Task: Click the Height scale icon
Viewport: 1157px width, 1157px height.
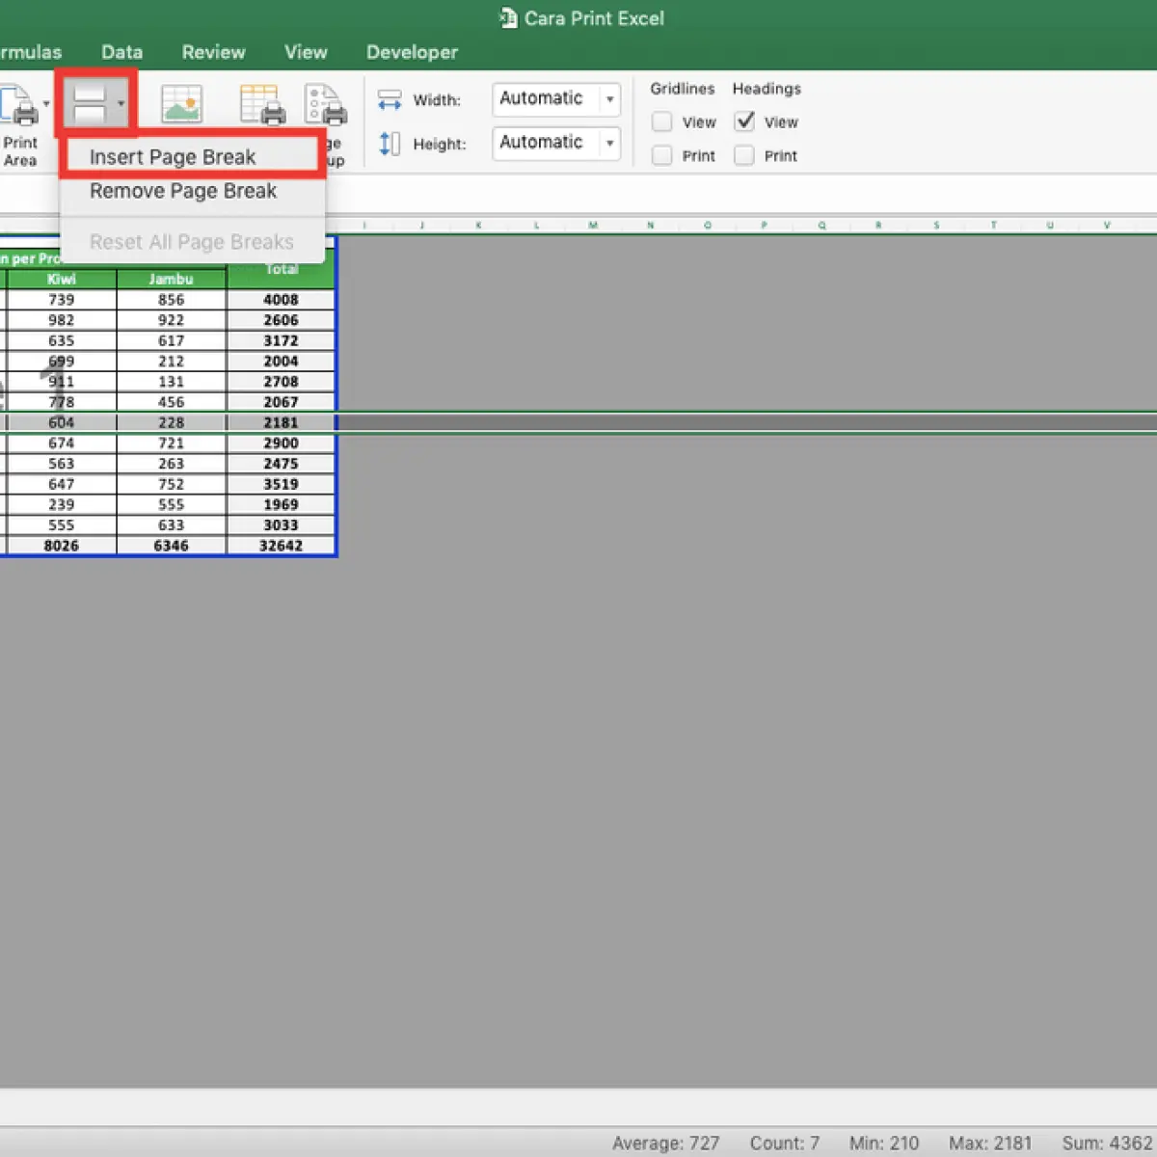Action: (x=390, y=144)
